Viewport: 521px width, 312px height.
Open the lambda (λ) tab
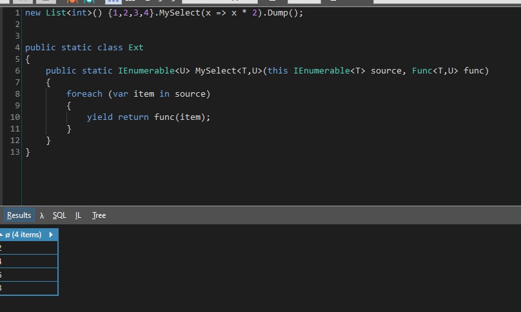click(41, 216)
